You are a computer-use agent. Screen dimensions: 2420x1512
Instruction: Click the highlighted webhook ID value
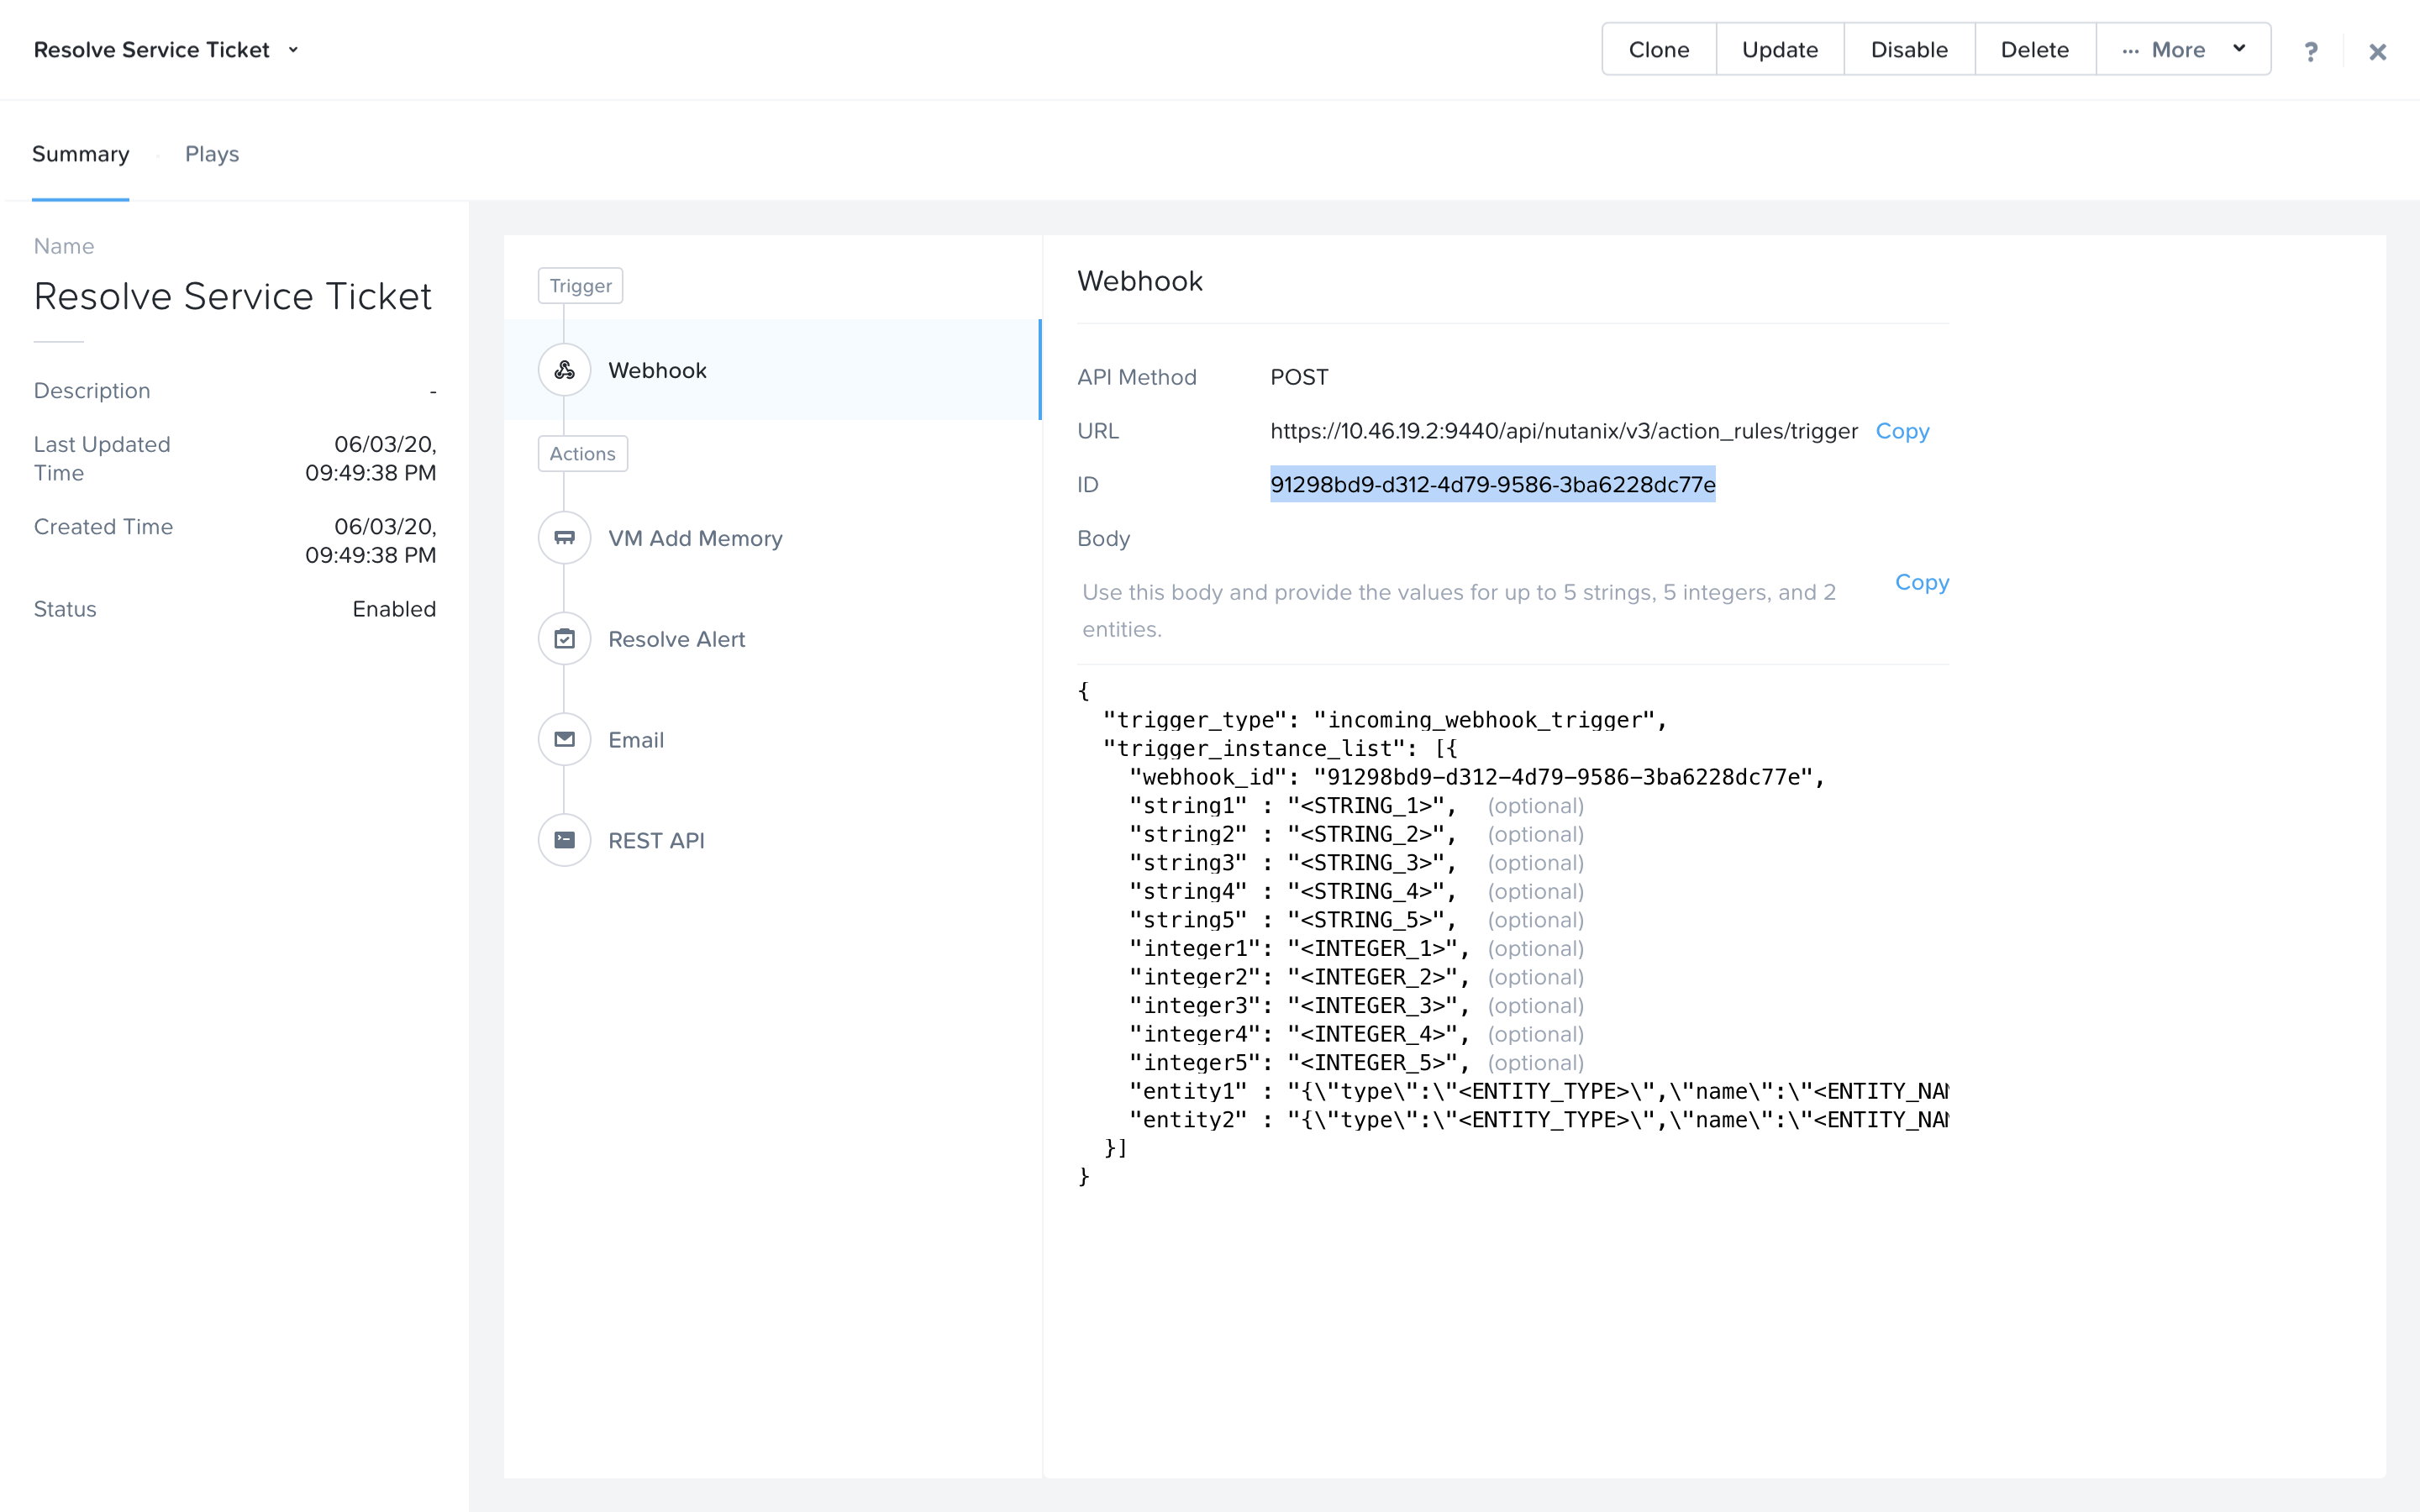coord(1493,485)
